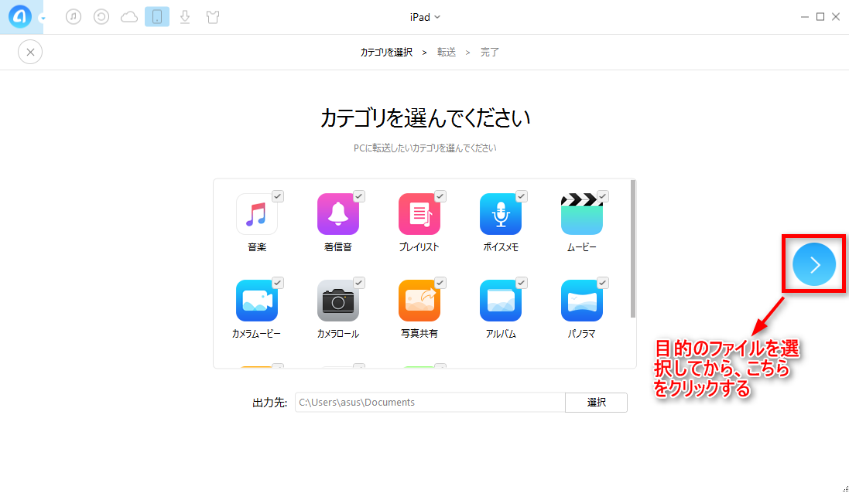
Task: Click the 転送 breadcrumb step
Action: pyautogui.click(x=447, y=53)
